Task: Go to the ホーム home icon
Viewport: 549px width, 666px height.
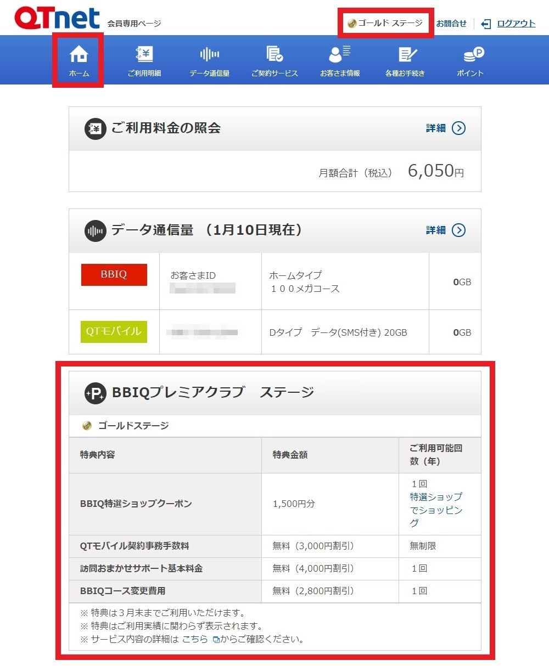Action: coord(79,54)
